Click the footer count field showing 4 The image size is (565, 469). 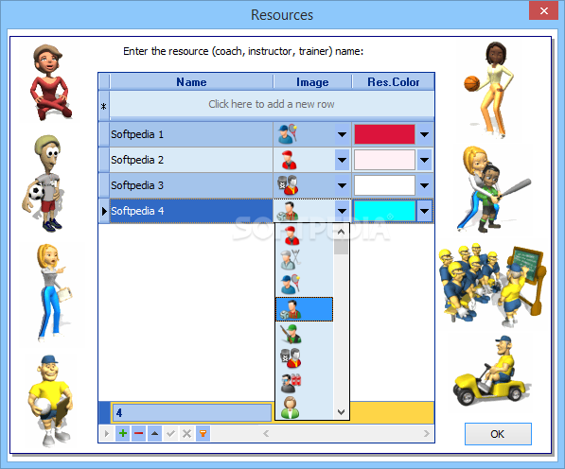(192, 412)
